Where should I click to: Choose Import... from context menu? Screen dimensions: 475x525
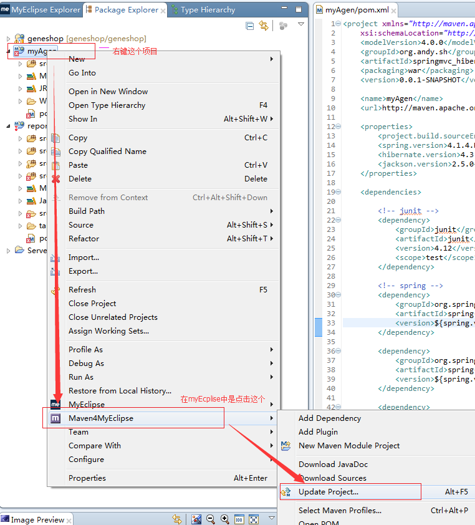click(171, 258)
